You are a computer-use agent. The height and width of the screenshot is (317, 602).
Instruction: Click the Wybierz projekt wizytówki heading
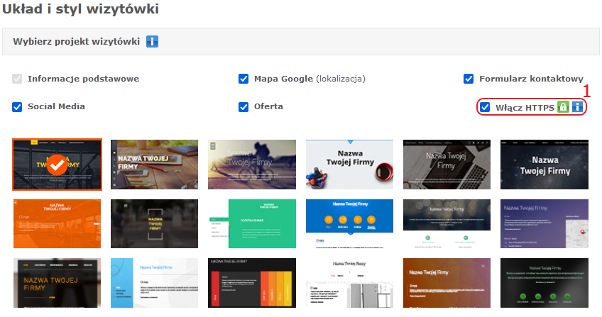[x=77, y=41]
